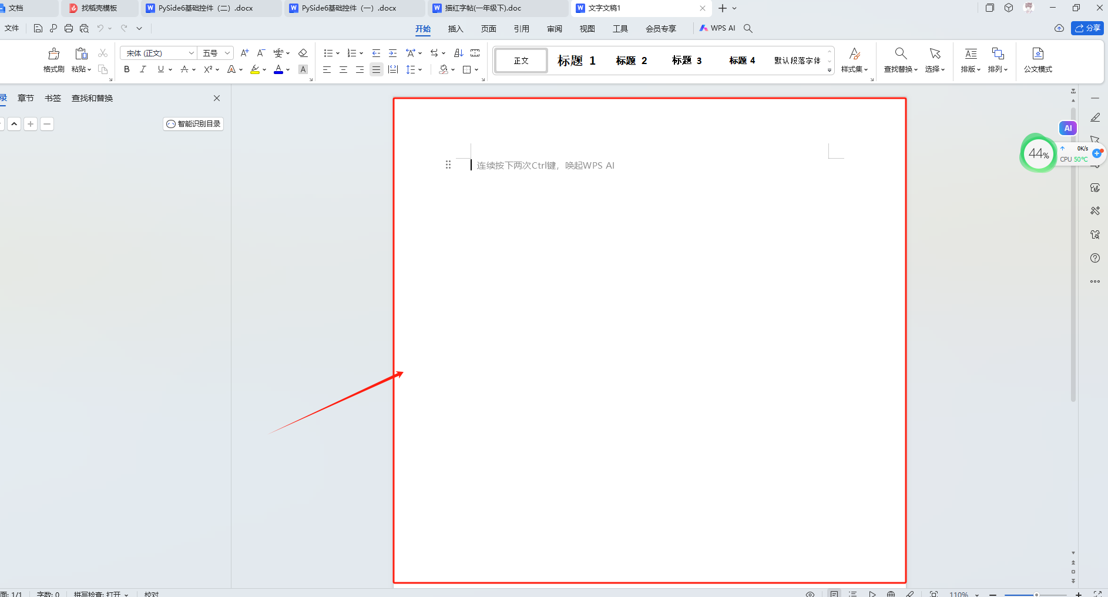Open Find and Replace (查找替换)
The image size is (1108, 597).
pos(900,61)
